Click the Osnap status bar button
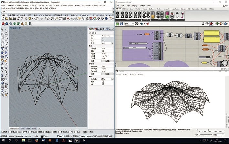The height and width of the screenshot is (144, 229). [82, 136]
